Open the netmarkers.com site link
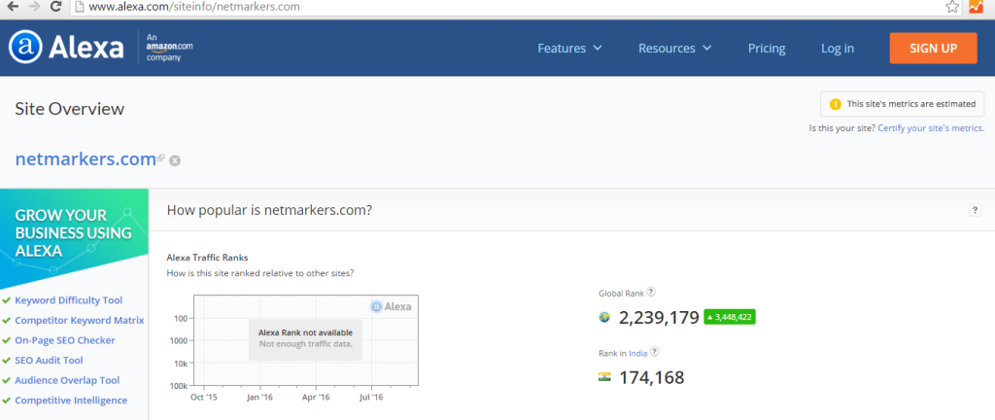Viewport: 995px width, 420px height. 86,158
